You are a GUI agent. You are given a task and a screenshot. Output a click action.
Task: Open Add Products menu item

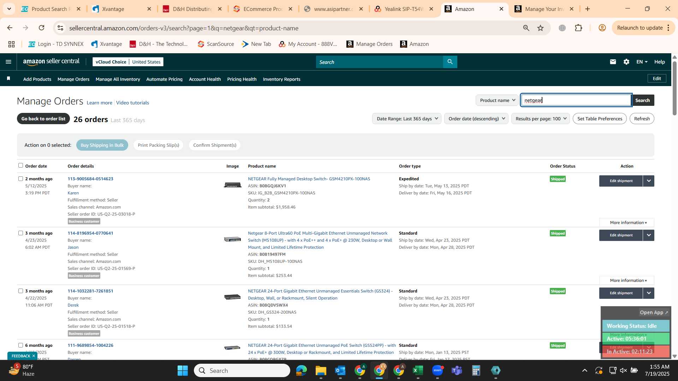37,79
